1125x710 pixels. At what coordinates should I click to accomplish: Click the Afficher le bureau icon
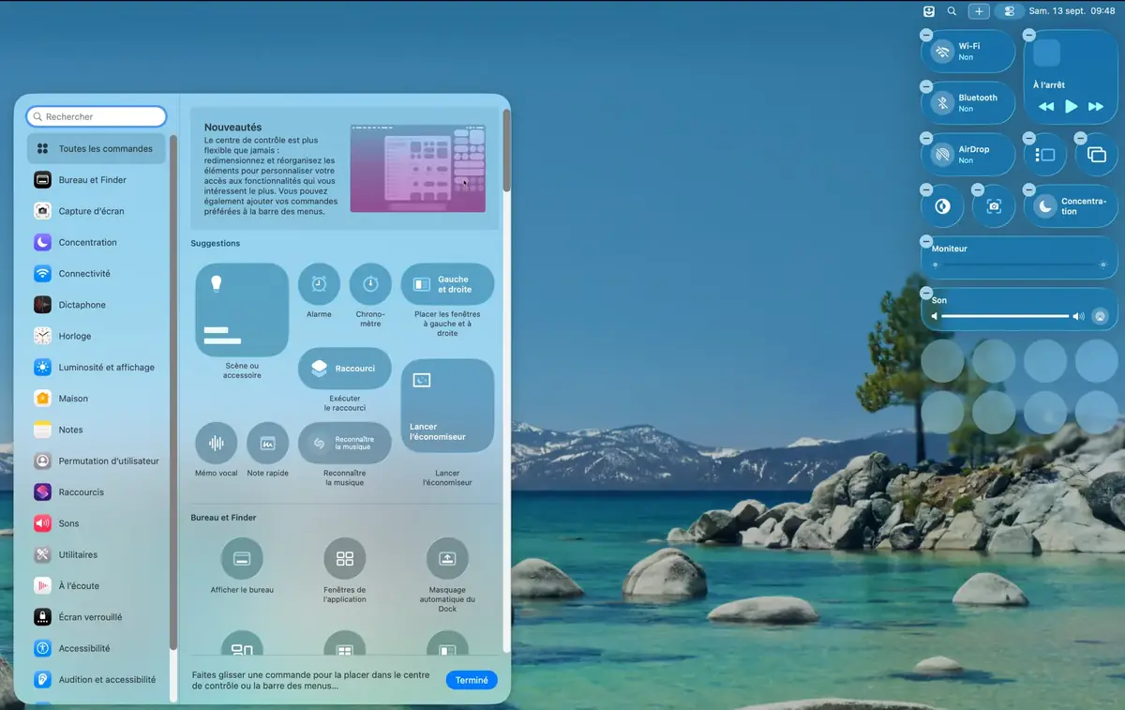[242, 559]
